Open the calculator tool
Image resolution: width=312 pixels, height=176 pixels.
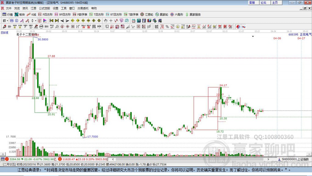tap(139, 20)
